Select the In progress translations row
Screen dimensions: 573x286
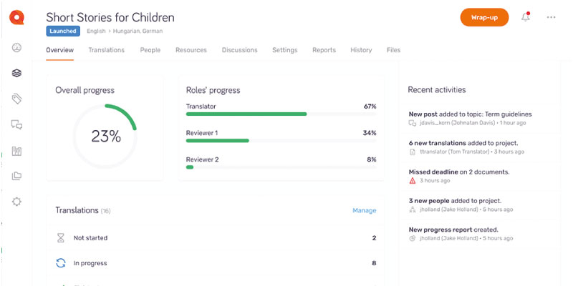[216, 263]
